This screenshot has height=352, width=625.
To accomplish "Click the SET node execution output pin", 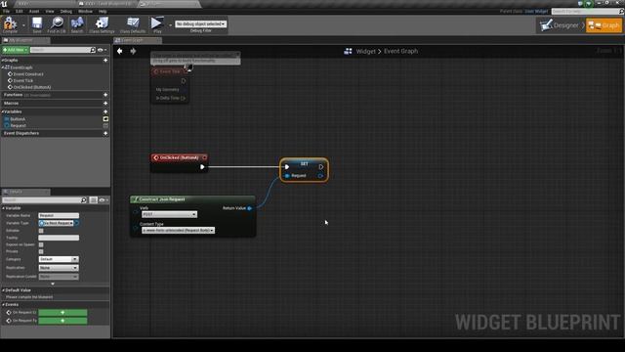I will 321,167.
